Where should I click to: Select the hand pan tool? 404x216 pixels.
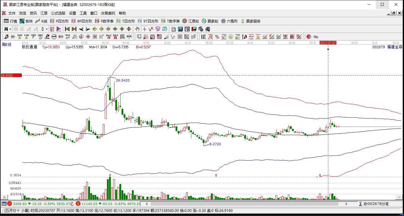coord(137,29)
